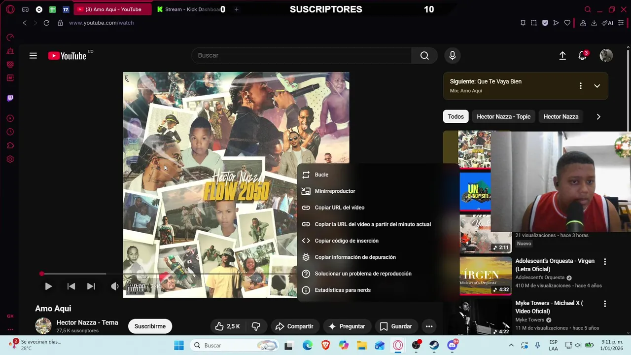Open My Flow send arrow icon
The height and width of the screenshot is (355, 631).
point(556,23)
